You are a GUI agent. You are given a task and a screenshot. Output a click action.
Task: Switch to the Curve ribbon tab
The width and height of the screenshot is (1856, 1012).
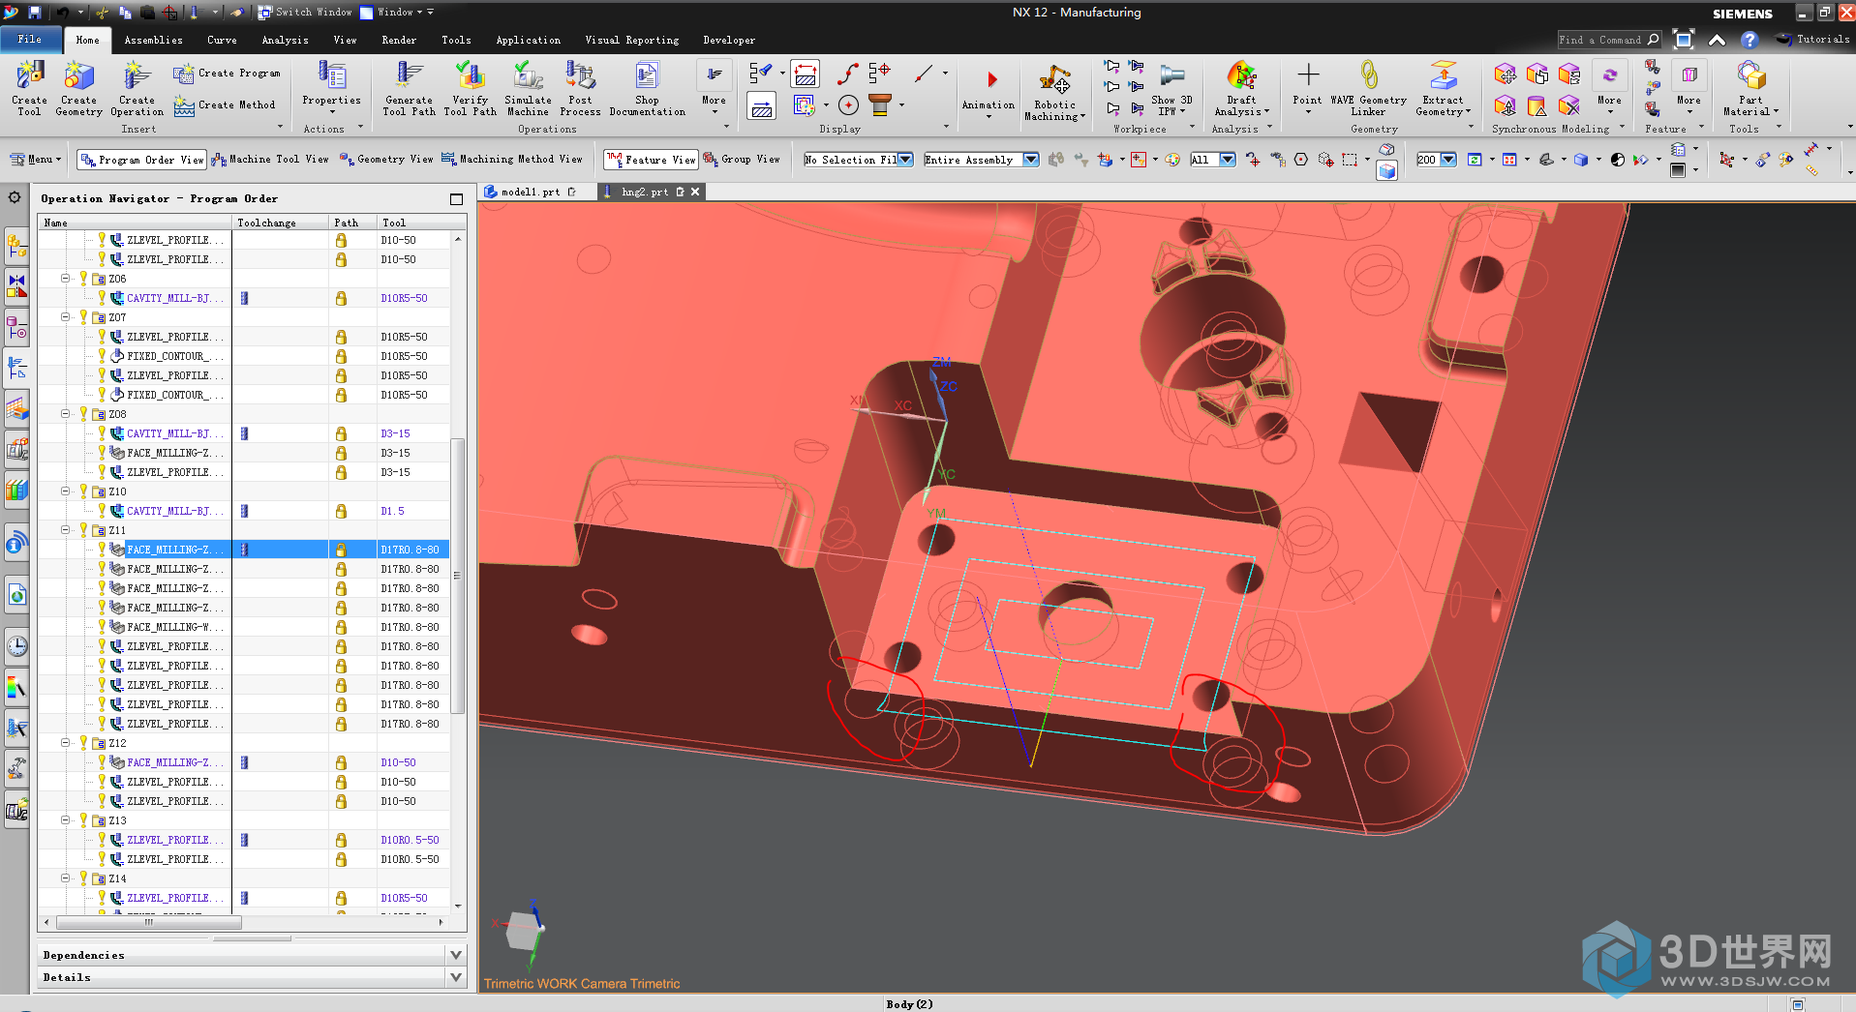pyautogui.click(x=222, y=41)
